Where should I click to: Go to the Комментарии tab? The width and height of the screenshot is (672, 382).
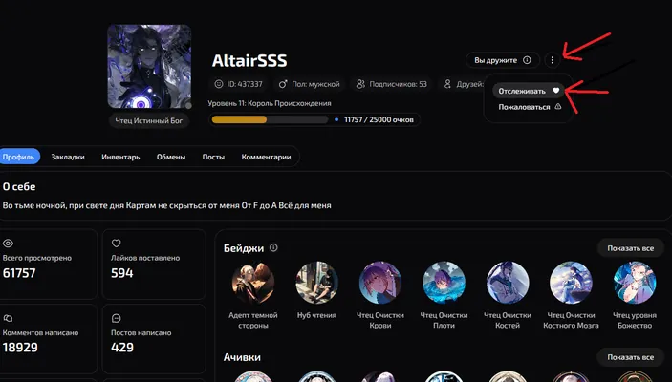[x=266, y=157]
